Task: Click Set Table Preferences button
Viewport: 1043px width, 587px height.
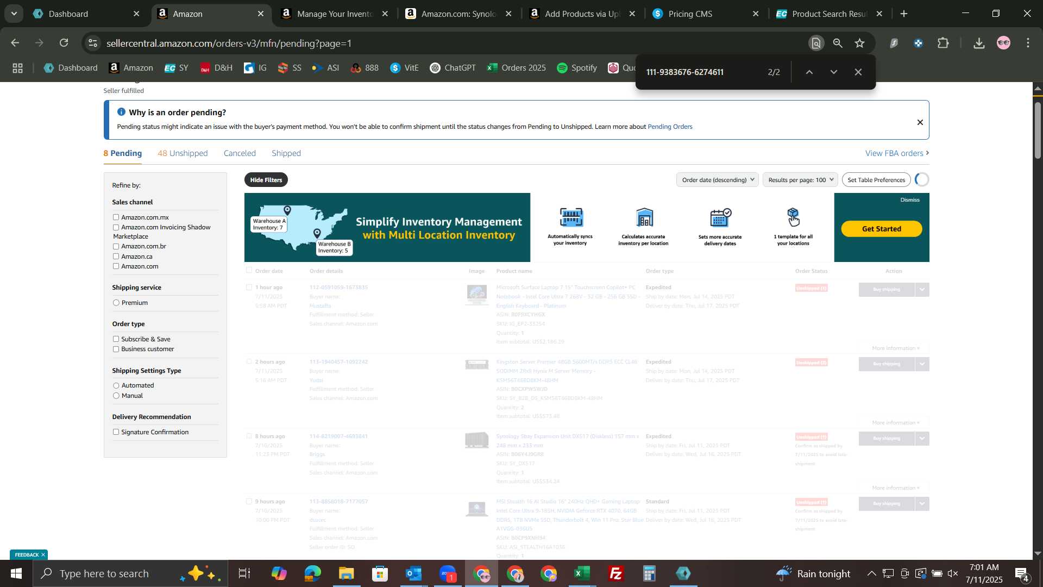Action: pos(876,180)
